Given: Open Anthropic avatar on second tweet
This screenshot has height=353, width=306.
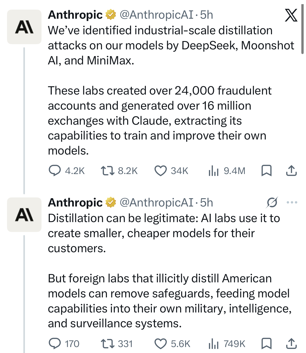Looking at the screenshot, I should [24, 215].
